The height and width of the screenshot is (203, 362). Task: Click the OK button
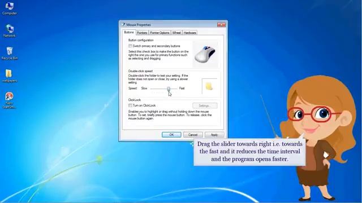coord(171,135)
